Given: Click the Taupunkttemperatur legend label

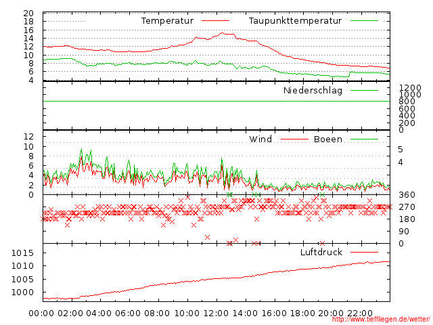Looking at the screenshot, I should [x=295, y=21].
